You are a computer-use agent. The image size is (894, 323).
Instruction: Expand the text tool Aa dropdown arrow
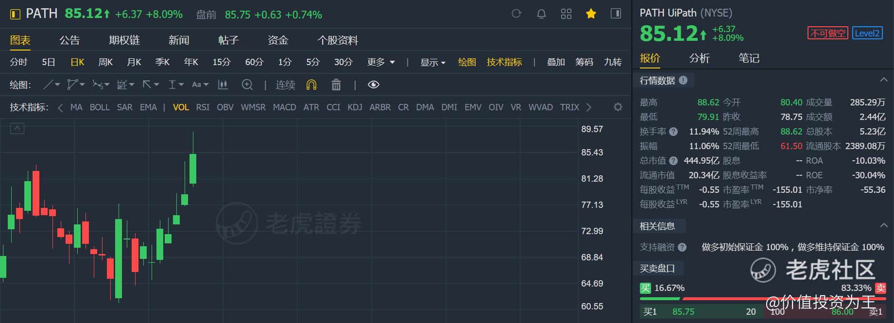206,85
